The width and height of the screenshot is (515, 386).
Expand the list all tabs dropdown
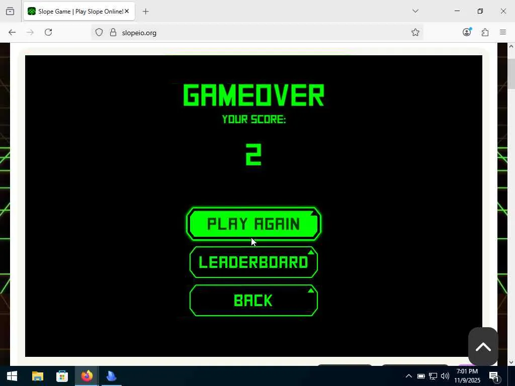(x=415, y=11)
